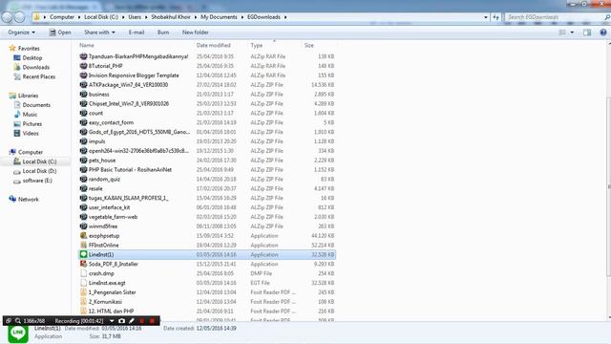The height and width of the screenshot is (344, 611).
Task: Expand the address bar history dropdown
Action: click(486, 17)
